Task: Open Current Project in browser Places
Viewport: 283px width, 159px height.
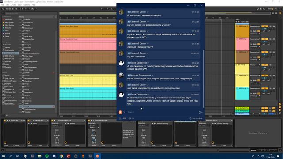Action: [11, 81]
